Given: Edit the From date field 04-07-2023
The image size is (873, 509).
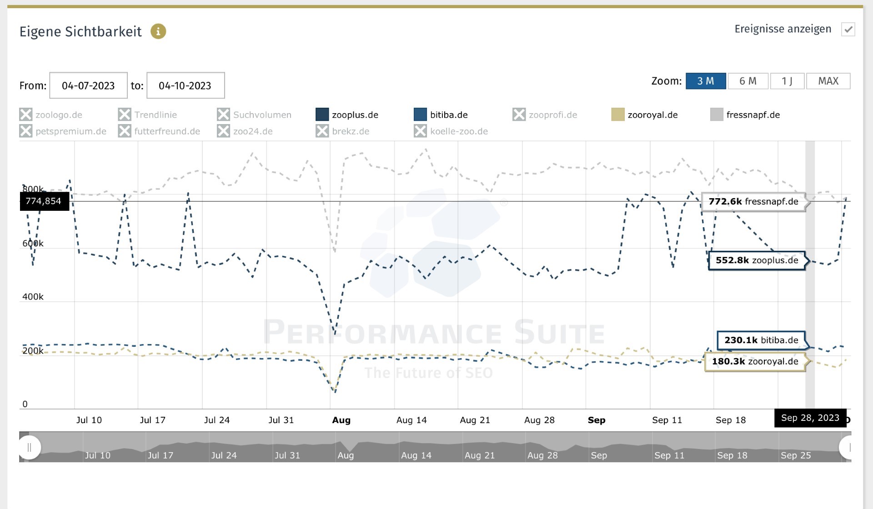Looking at the screenshot, I should tap(88, 85).
